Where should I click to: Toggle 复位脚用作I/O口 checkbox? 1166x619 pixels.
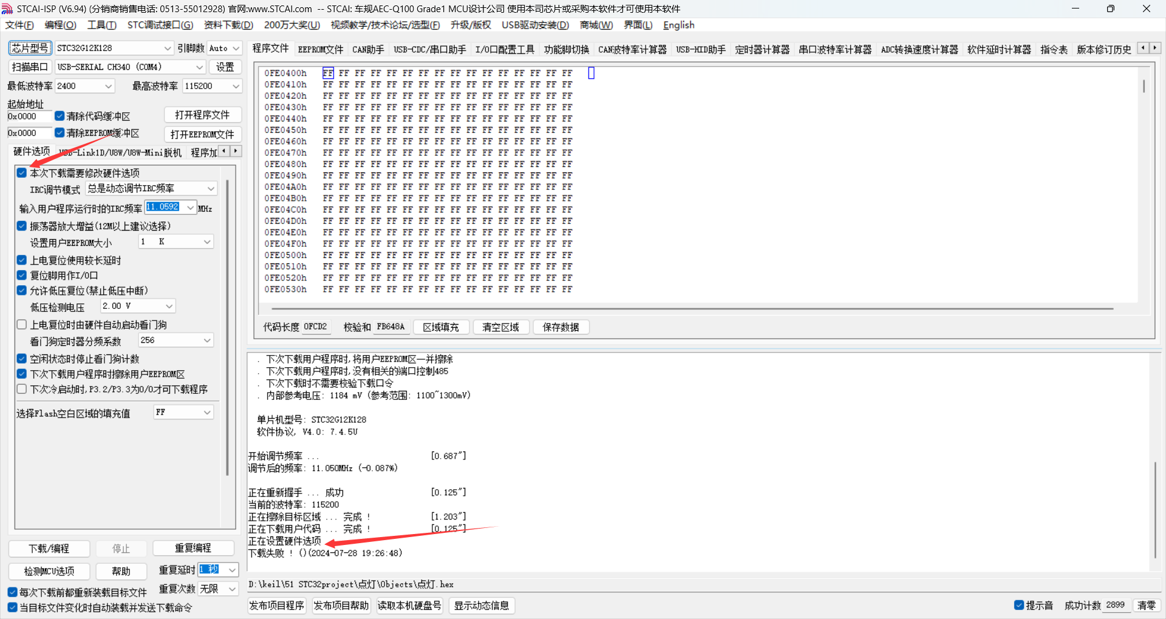coord(22,276)
